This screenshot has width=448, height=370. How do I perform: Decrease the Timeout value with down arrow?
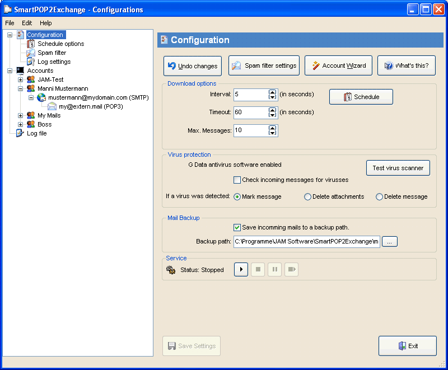pyautogui.click(x=273, y=115)
